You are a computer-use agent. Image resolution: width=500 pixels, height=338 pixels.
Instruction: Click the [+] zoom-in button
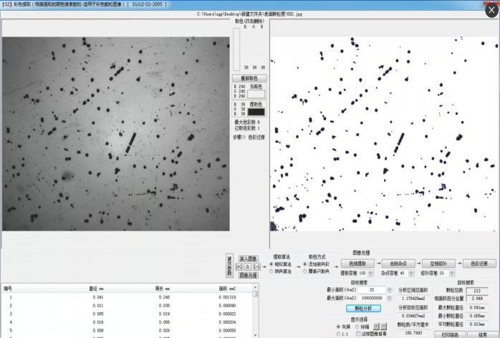(239, 266)
